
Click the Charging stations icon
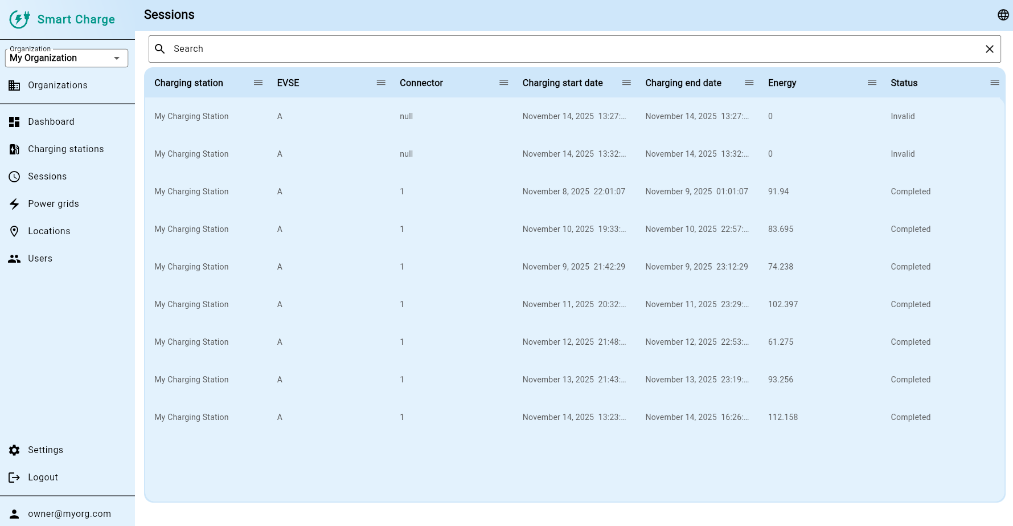(14, 149)
